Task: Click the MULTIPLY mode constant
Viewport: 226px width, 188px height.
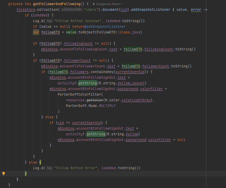Action: click(x=107, y=106)
